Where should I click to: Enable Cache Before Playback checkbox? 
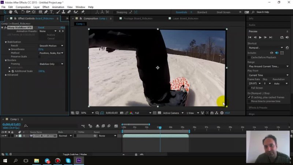click(249, 57)
